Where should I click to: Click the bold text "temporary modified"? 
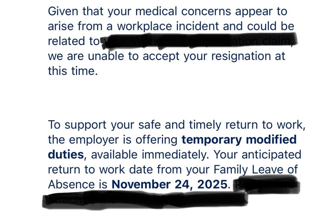[239, 140]
